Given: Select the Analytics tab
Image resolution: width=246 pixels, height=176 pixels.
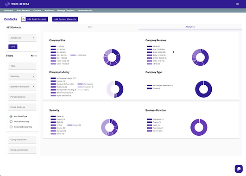Looking at the screenshot, I should pos(190,27).
